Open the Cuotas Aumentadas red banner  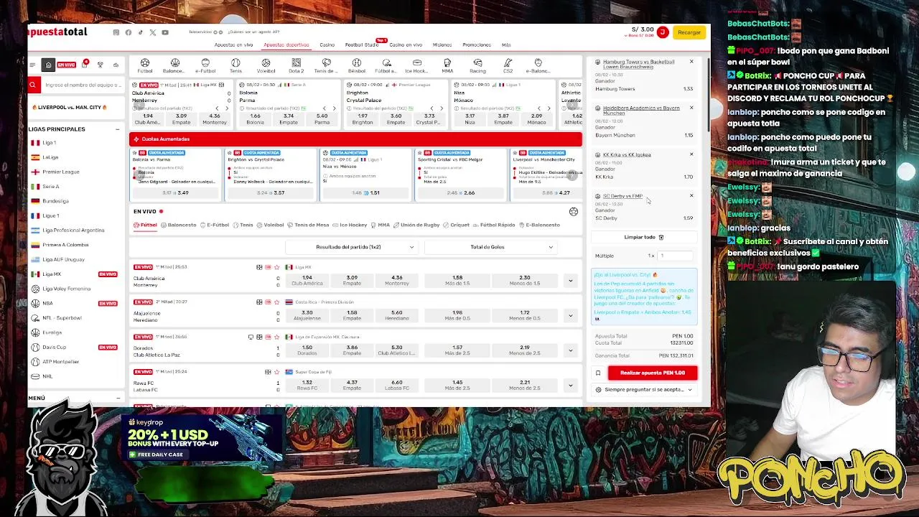pyautogui.click(x=355, y=139)
